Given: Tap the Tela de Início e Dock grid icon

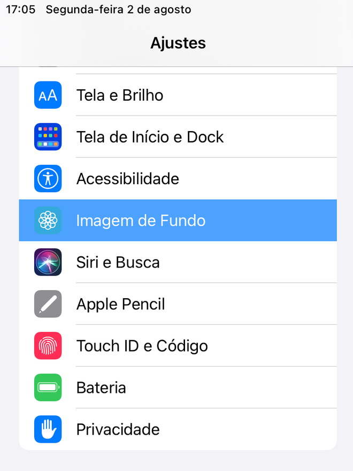Looking at the screenshot, I should pyautogui.click(x=48, y=136).
